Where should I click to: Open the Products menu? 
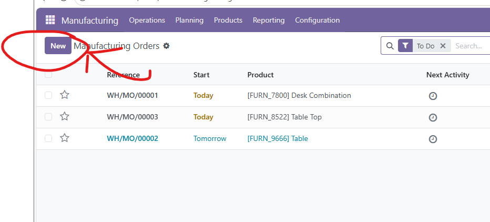[x=228, y=21]
